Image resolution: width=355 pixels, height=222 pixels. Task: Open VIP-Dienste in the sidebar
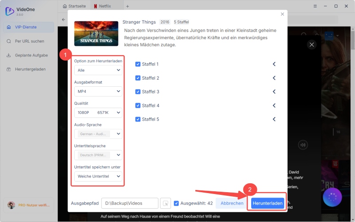pos(29,27)
